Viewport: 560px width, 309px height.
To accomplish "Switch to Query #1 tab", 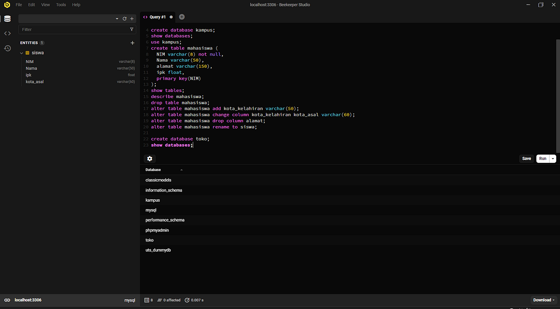I will [157, 17].
